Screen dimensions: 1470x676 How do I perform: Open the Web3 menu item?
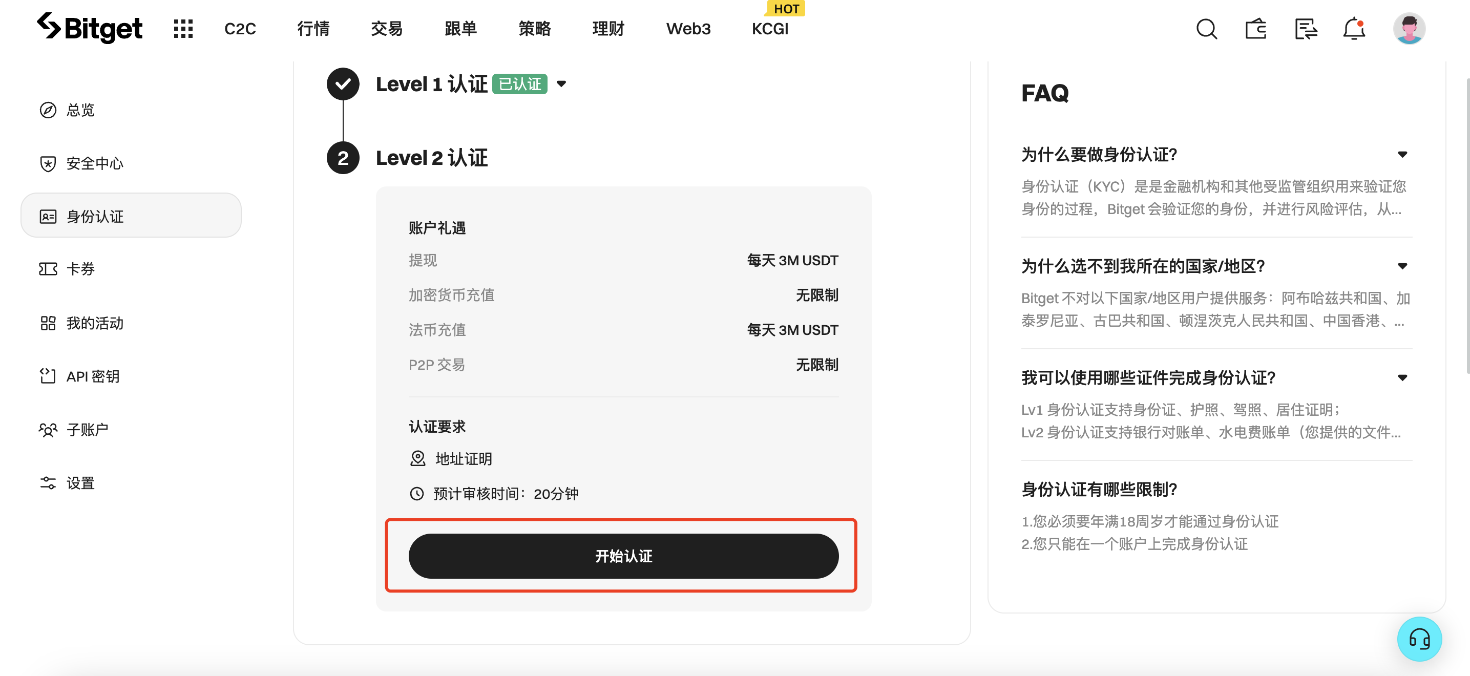tap(688, 29)
